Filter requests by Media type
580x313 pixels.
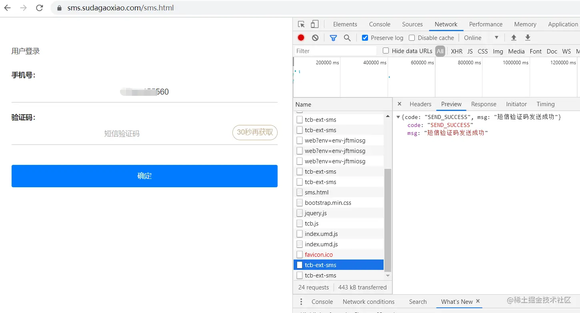[516, 51]
